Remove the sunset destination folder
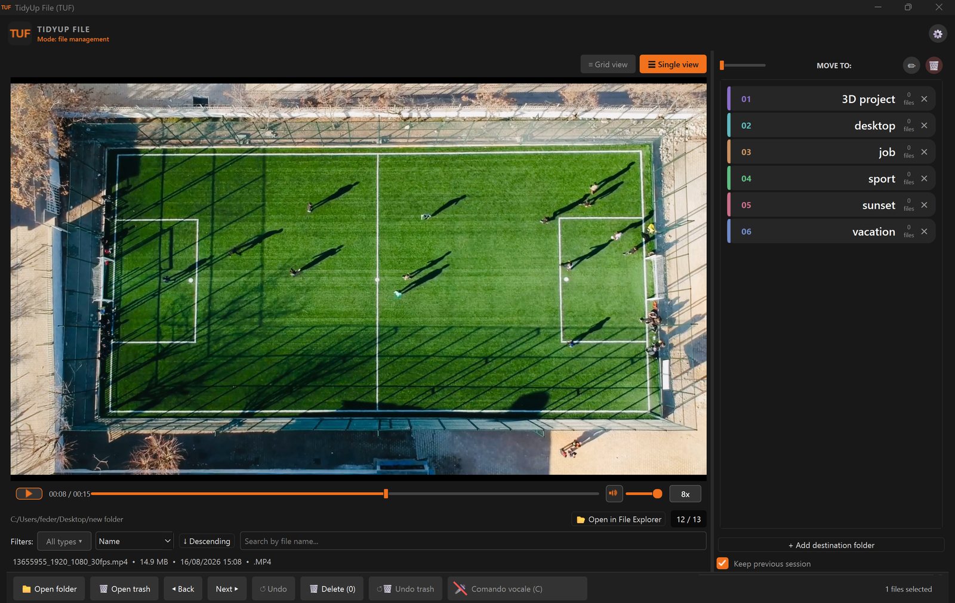 click(924, 205)
